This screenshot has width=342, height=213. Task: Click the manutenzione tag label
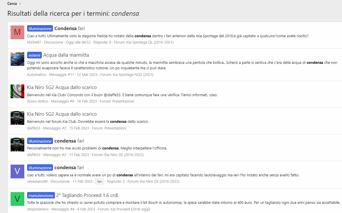tap(41, 196)
